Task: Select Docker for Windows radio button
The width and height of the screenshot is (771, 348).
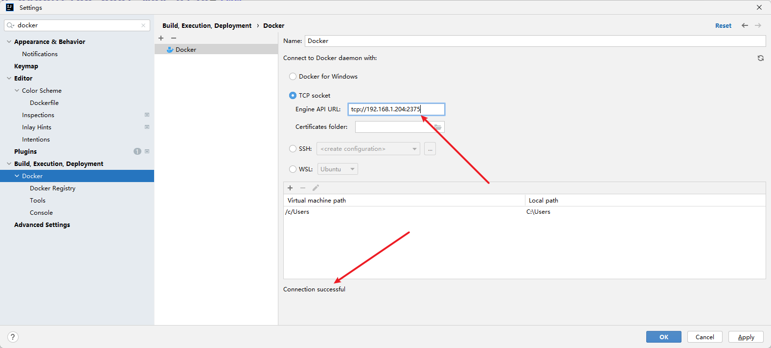Action: click(x=293, y=77)
